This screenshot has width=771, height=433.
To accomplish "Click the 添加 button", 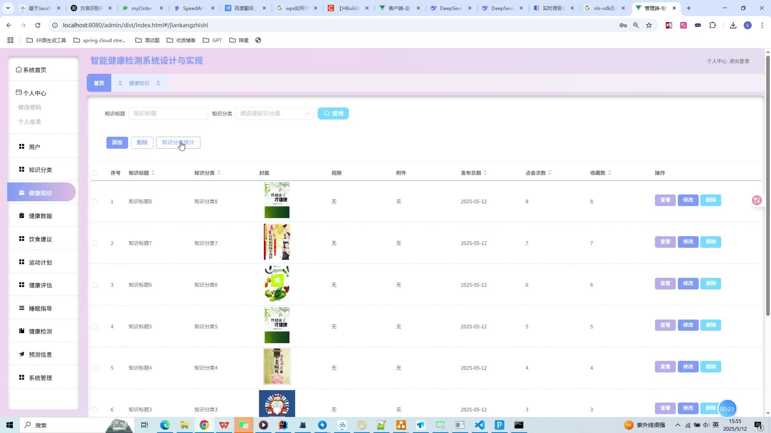I will click(x=117, y=143).
